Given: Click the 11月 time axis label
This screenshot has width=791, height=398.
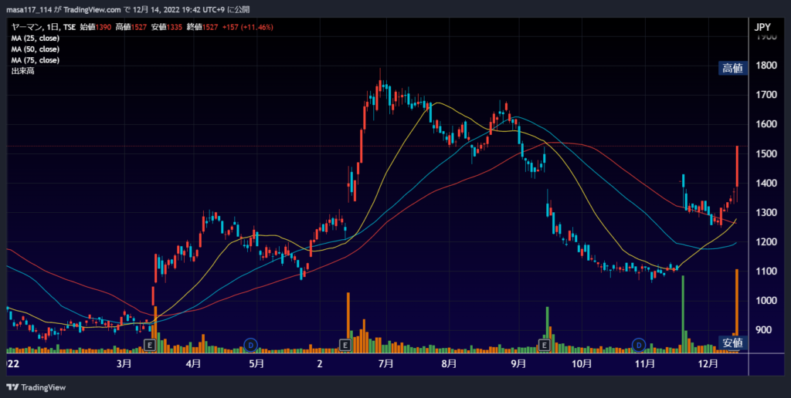Looking at the screenshot, I should coord(645,364).
